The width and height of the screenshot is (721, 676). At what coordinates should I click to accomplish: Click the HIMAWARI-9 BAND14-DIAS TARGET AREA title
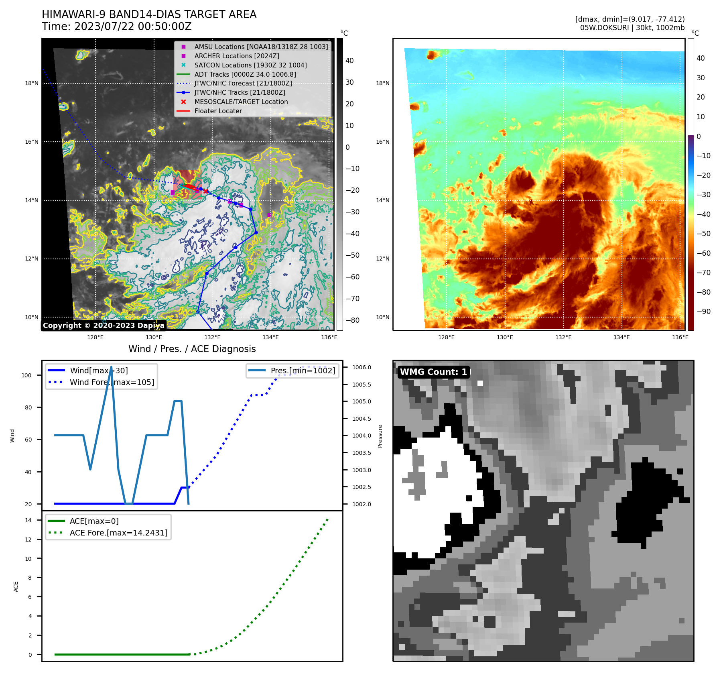(149, 14)
